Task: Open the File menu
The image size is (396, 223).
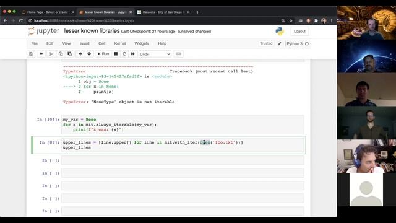Action: tap(35, 43)
